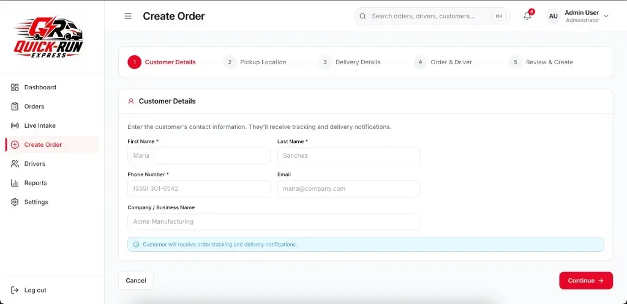627x304 pixels.
Task: Open the Live Intake section
Action: tap(52, 125)
